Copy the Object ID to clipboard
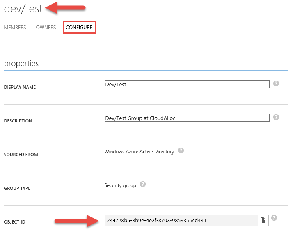The image size is (288, 233). click(x=263, y=221)
